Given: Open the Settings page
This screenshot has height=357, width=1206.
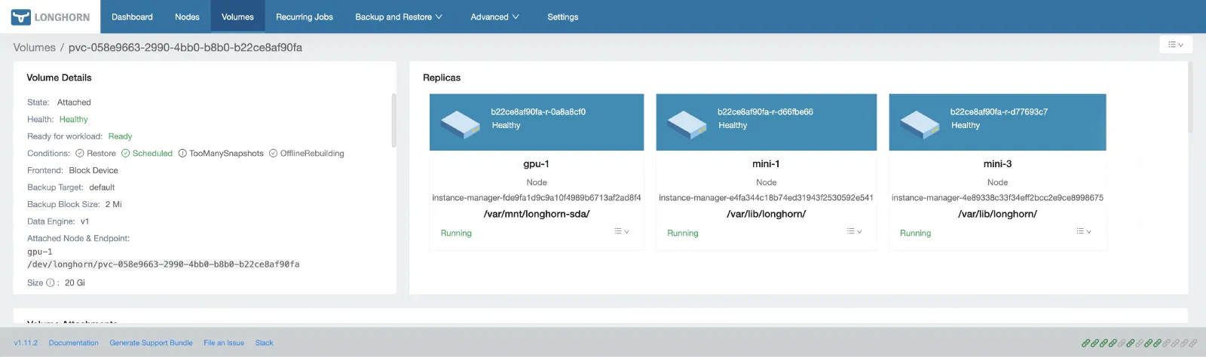Looking at the screenshot, I should (x=563, y=17).
